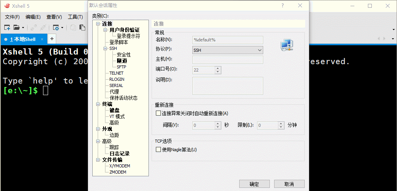This screenshot has height=191, width=397.
Task: Click the tab scroll right arrow
Action: (384, 39)
